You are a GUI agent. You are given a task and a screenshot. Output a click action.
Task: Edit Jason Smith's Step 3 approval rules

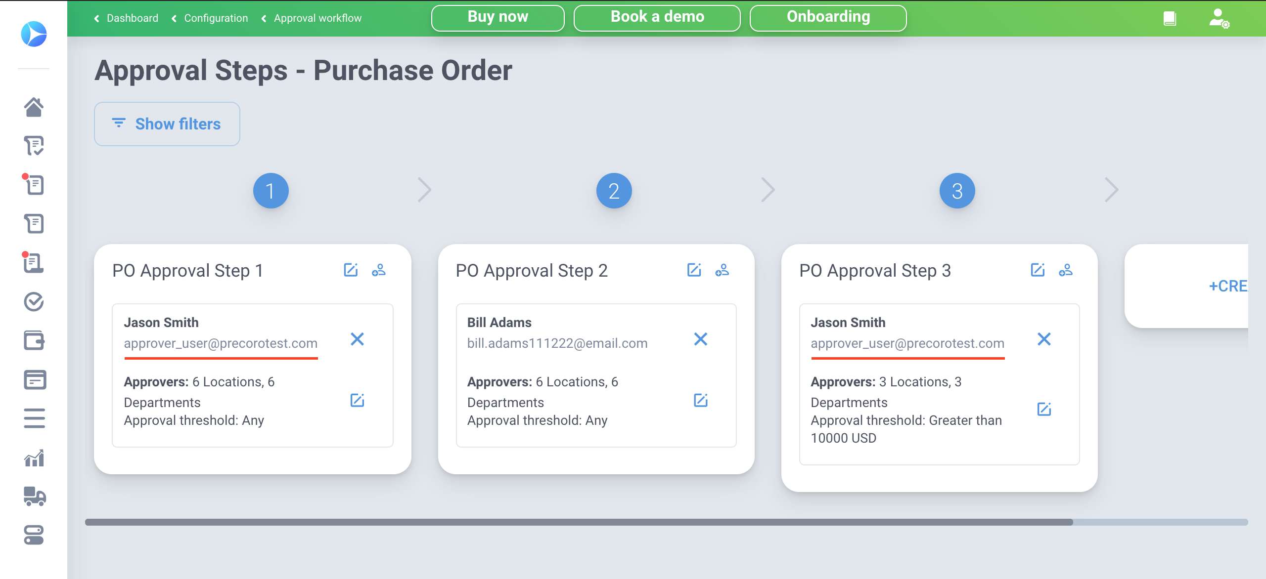click(1044, 409)
